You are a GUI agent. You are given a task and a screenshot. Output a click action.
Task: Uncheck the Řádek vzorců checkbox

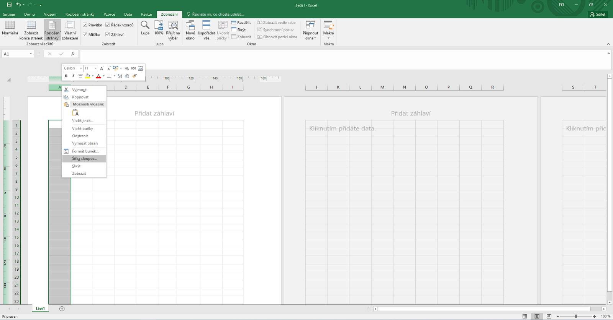tap(108, 25)
